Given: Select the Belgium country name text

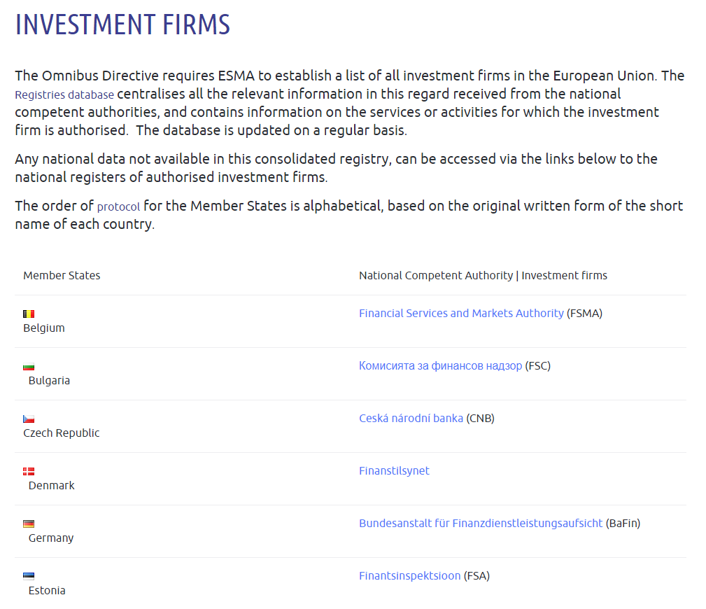Looking at the screenshot, I should coord(43,328).
